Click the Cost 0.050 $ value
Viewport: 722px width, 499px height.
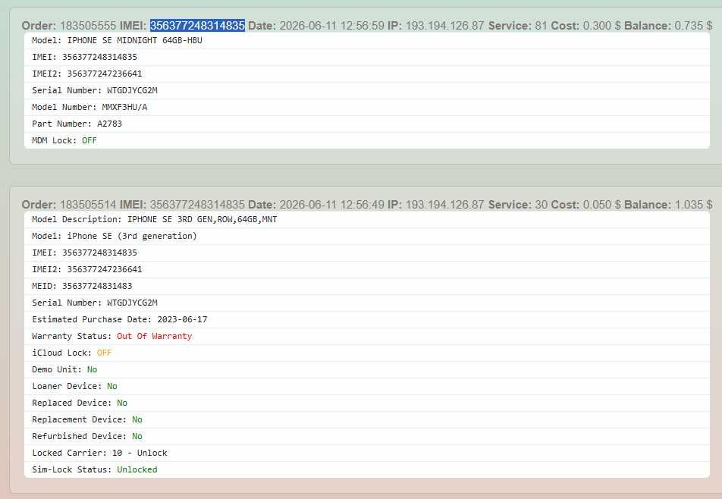[601, 205]
